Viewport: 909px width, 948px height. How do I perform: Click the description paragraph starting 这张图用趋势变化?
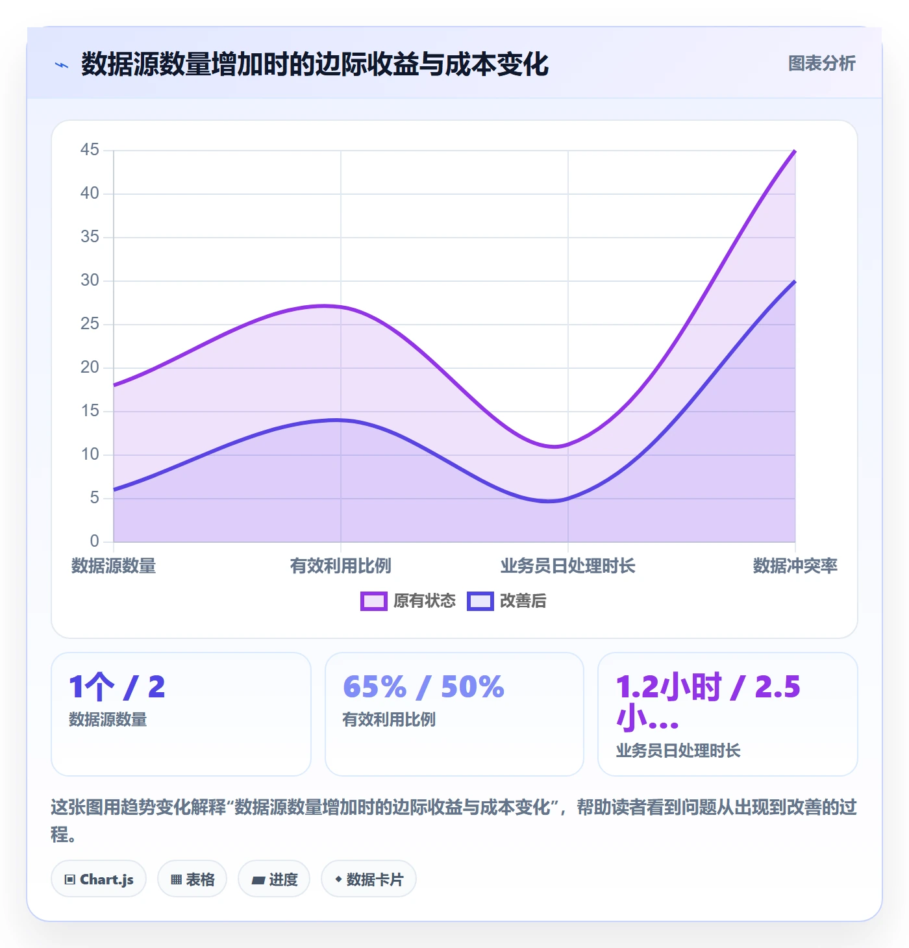[x=454, y=821]
